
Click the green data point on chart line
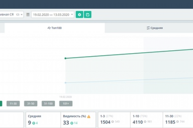(65, 58)
